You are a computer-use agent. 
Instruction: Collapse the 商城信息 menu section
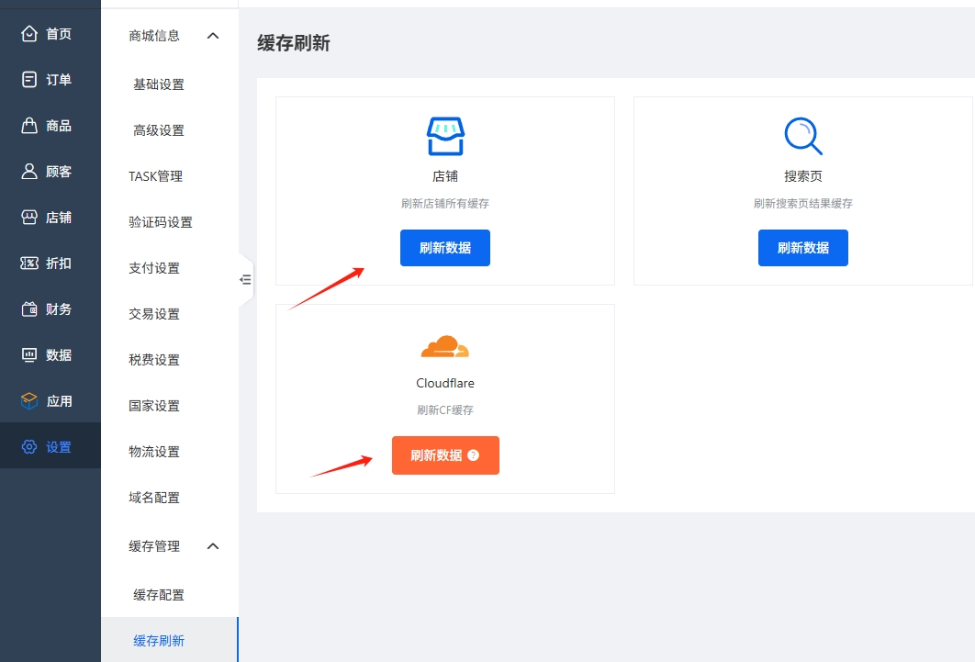click(x=213, y=36)
